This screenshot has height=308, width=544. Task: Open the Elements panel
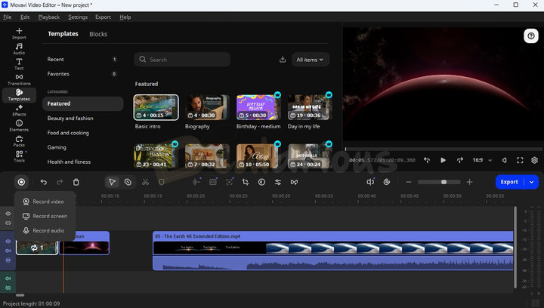click(19, 125)
